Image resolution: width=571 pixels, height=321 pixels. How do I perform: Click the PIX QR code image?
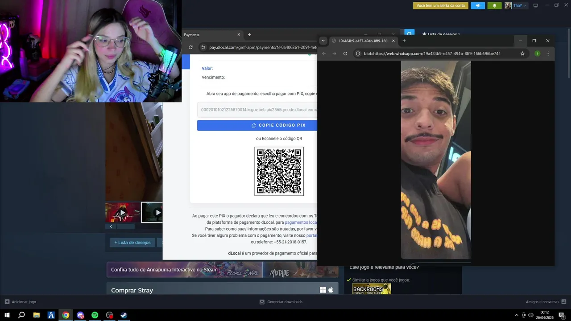click(x=279, y=171)
